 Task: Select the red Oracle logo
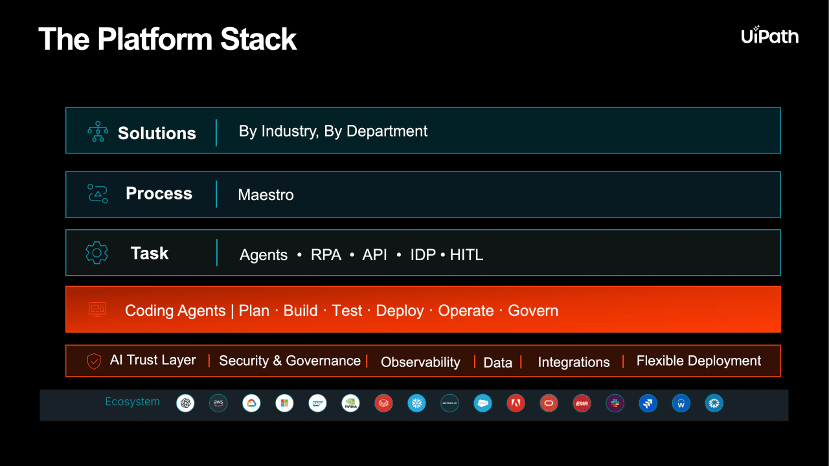coord(549,403)
